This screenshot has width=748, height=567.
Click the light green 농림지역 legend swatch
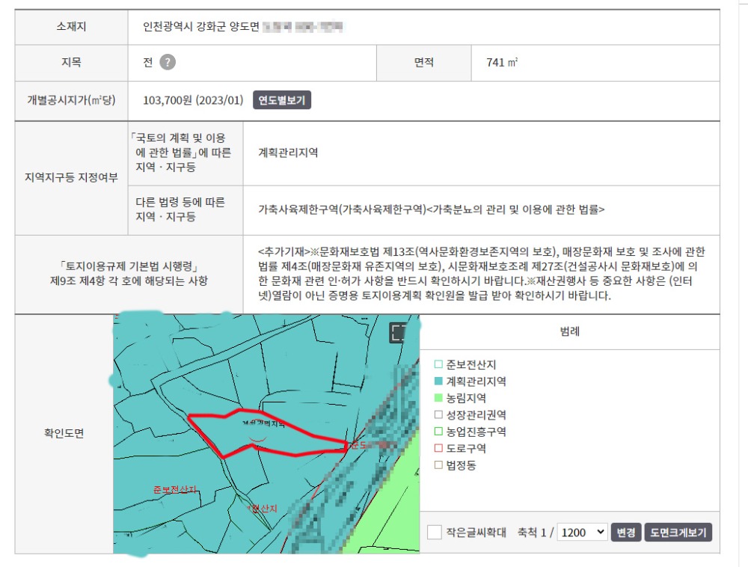(438, 399)
